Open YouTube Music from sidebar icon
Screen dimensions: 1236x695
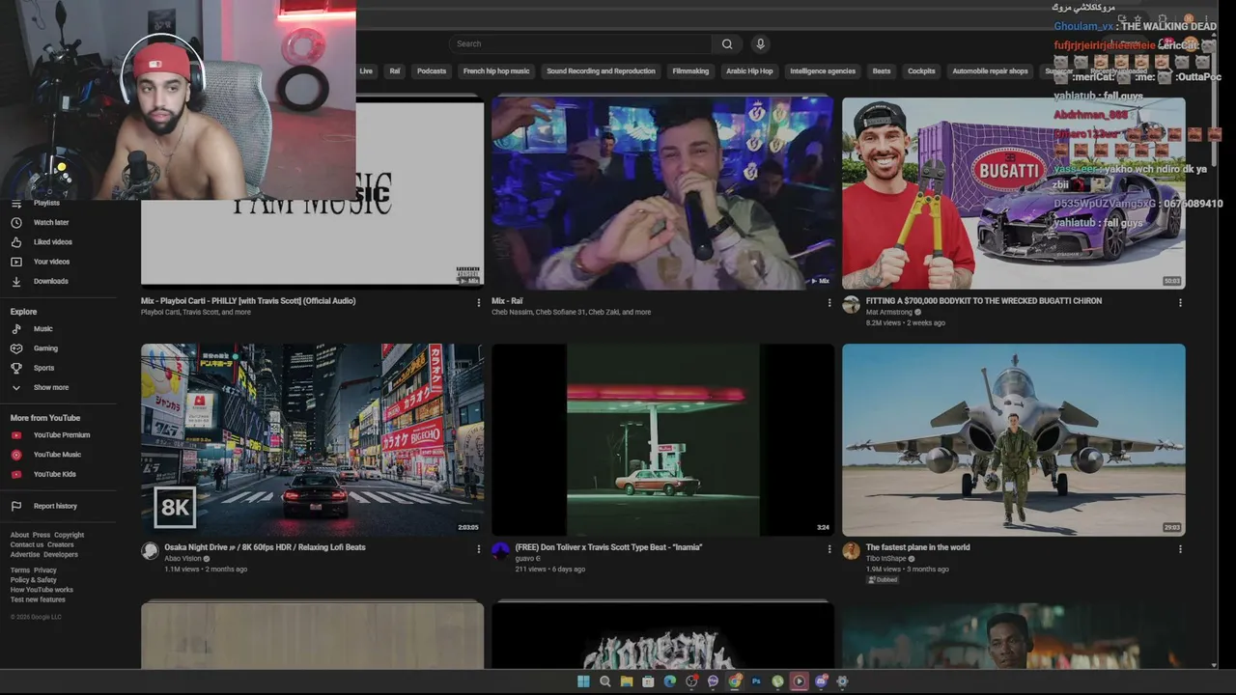[x=16, y=455]
